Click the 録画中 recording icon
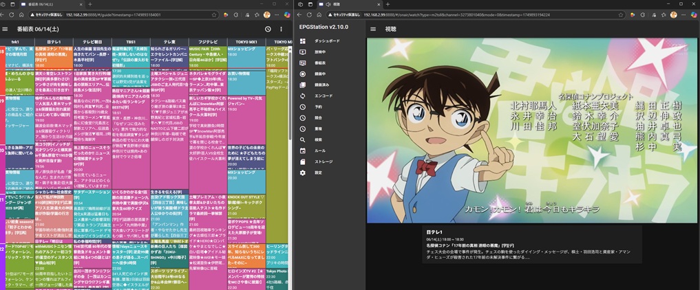The image size is (700, 290). click(303, 74)
